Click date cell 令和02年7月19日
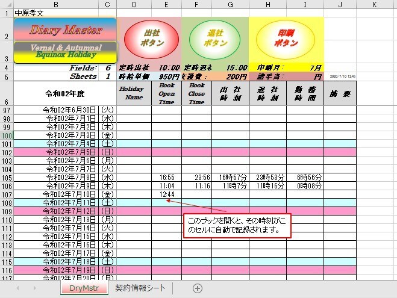 (56, 270)
